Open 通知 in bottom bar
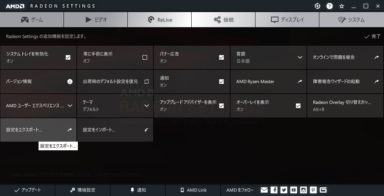384x196 pixels. 138,190
